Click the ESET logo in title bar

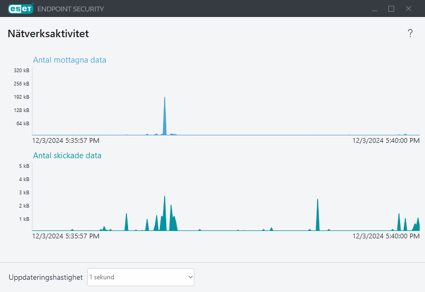(21, 8)
